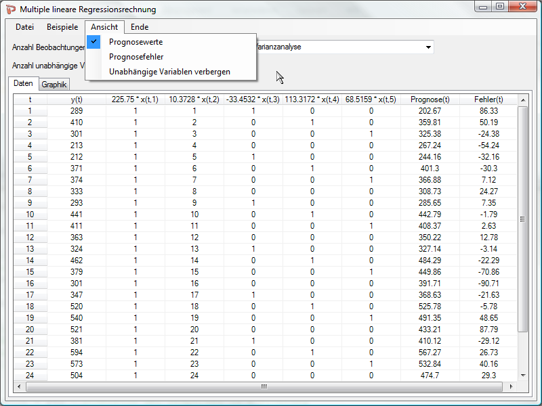Viewport: 542px width, 406px height.
Task: Click the Fehler(t) column header
Action: pos(488,99)
